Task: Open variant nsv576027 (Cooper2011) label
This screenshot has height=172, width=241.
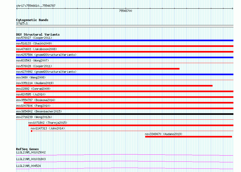Action: coord(34,38)
